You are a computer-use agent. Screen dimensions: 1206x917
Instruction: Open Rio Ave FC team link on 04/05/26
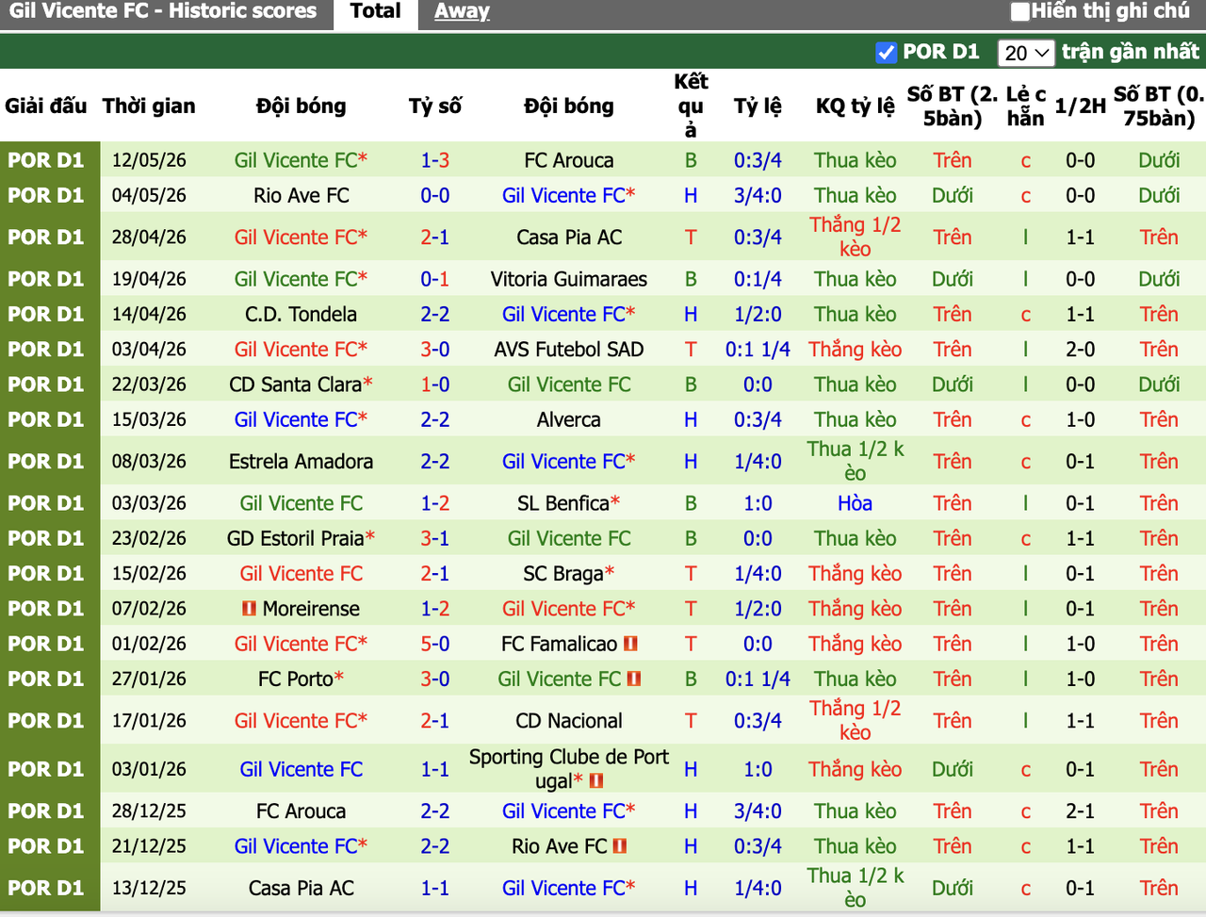[301, 195]
